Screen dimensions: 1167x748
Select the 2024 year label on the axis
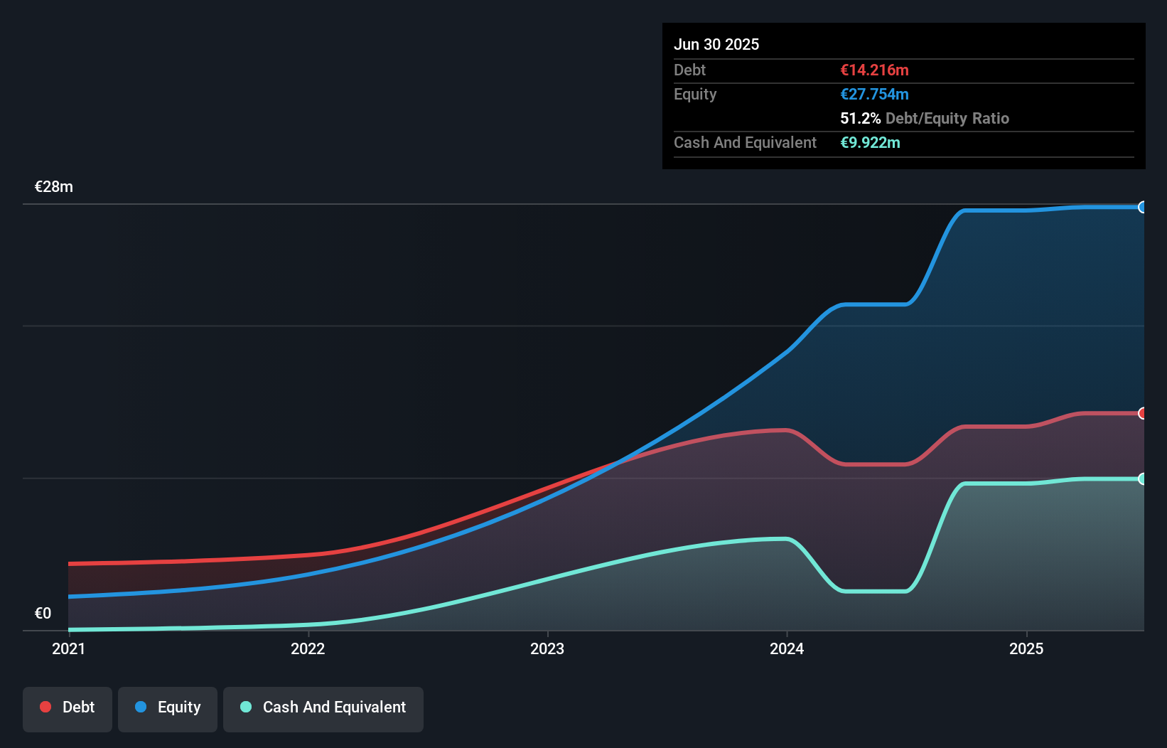click(x=787, y=648)
